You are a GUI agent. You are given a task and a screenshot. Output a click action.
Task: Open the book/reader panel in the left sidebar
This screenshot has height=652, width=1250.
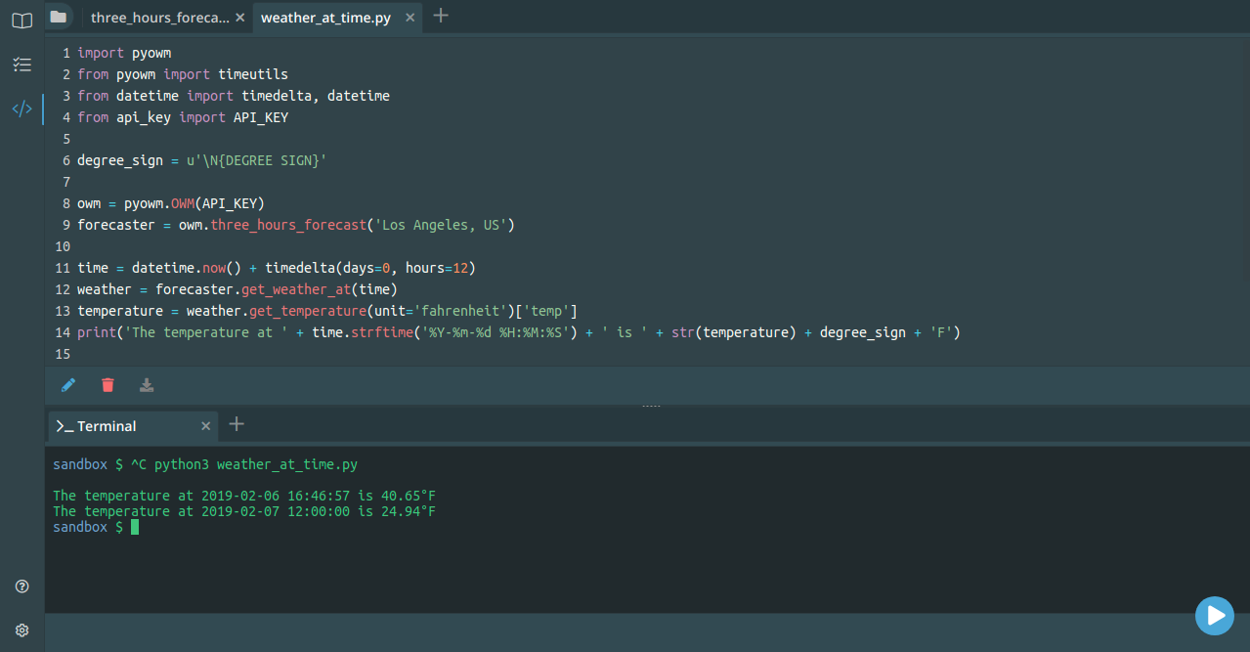(x=21, y=20)
